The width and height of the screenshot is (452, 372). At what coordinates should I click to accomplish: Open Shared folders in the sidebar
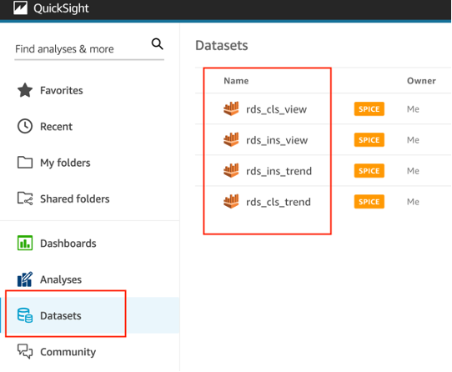coord(75,199)
